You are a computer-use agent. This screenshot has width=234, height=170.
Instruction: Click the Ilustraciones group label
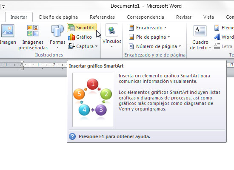coord(49,55)
